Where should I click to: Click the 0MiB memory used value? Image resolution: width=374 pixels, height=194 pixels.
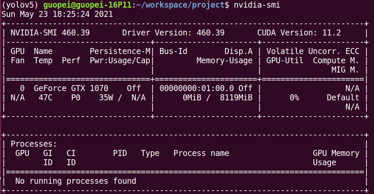(192, 97)
